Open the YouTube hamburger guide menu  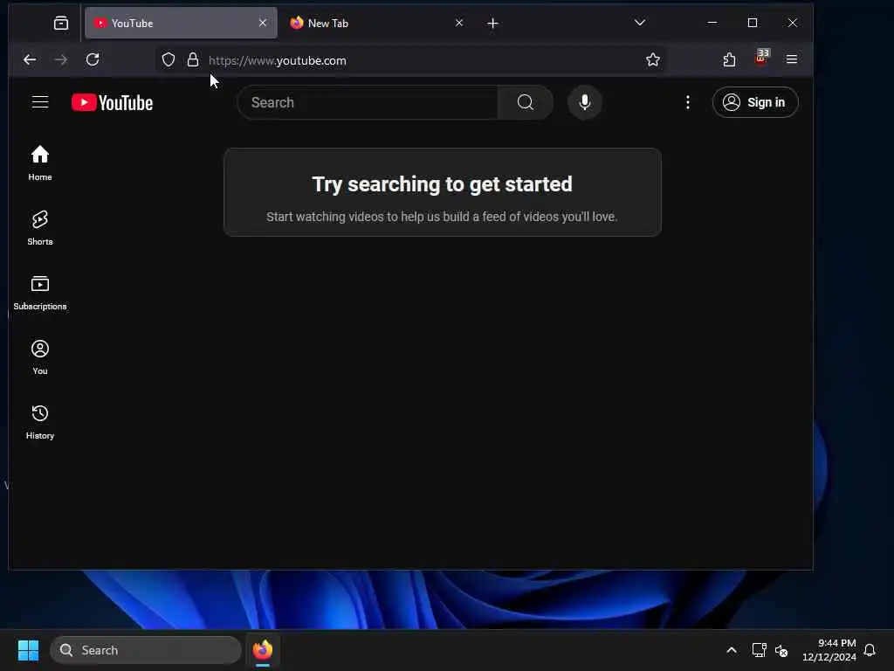(40, 102)
